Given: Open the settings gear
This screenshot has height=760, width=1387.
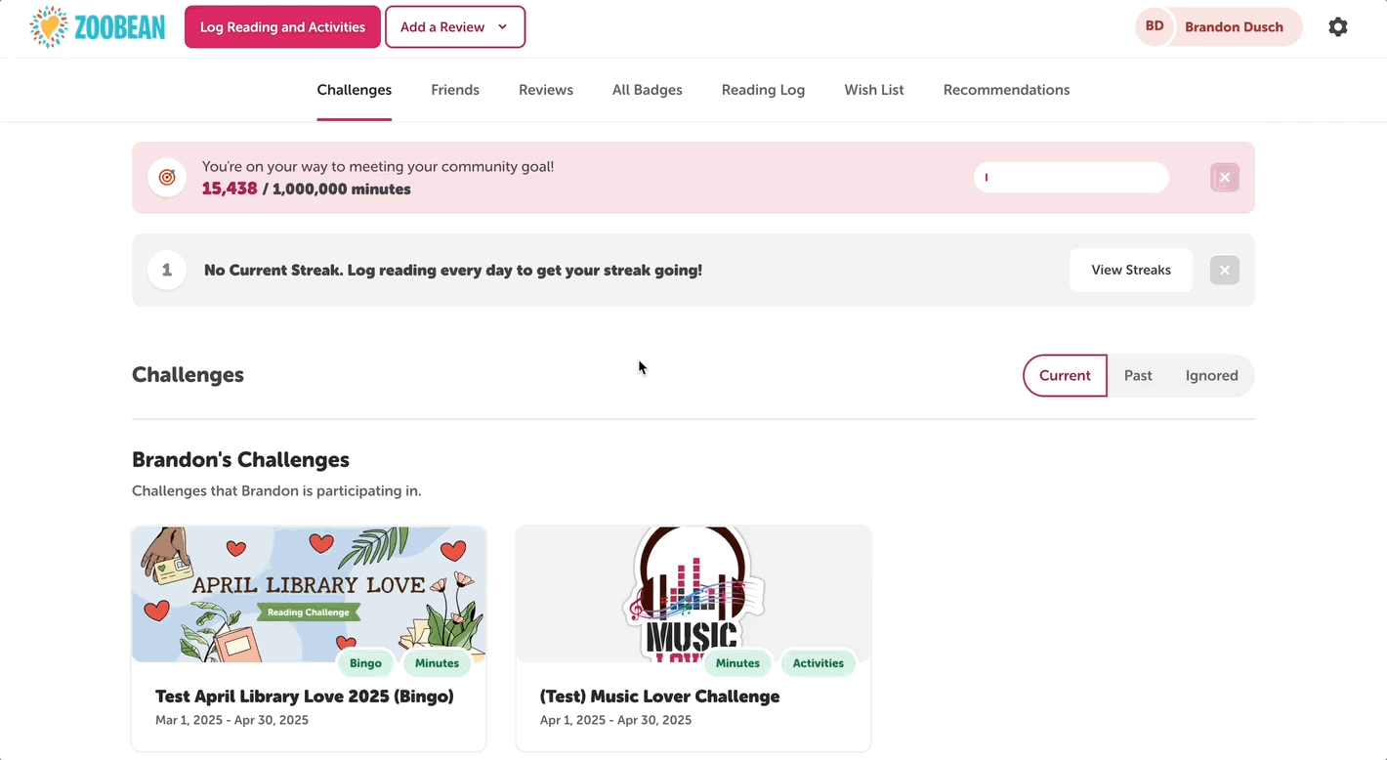Looking at the screenshot, I should click(x=1337, y=26).
